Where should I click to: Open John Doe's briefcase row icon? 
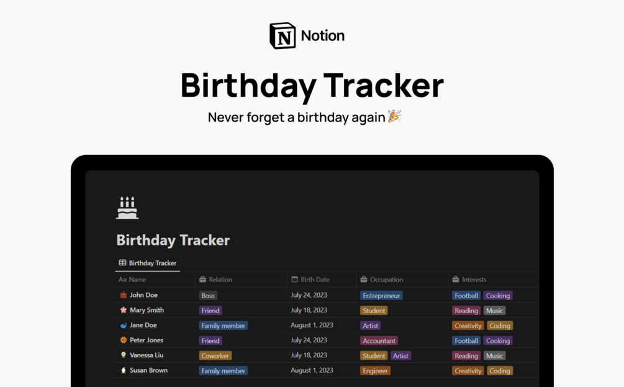pyautogui.click(x=124, y=295)
